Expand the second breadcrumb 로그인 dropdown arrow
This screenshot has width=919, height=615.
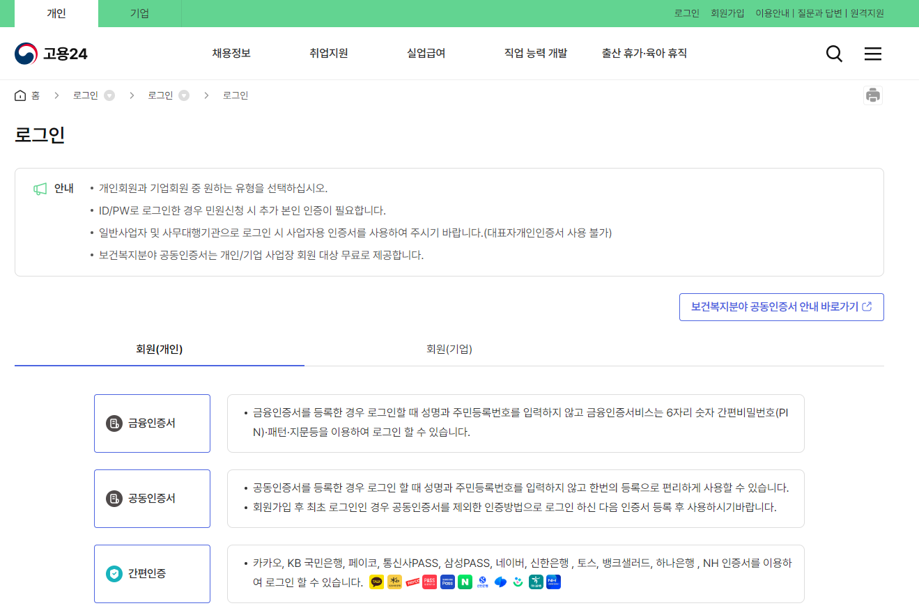click(x=183, y=95)
